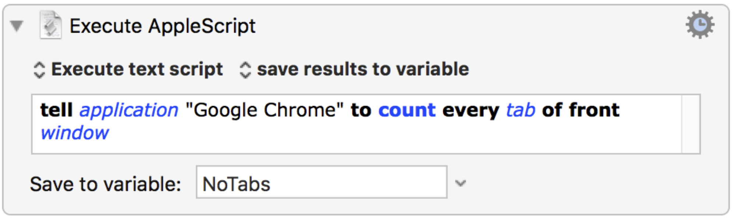The height and width of the screenshot is (218, 732).
Task: Click the italic tab keyword in script
Action: pyautogui.click(x=520, y=110)
